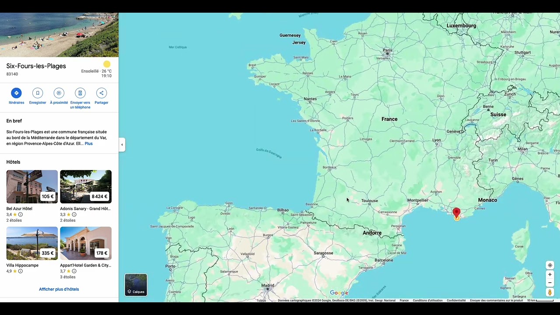The image size is (560, 315).
Task: Click Andorre label on map
Action: (x=372, y=233)
